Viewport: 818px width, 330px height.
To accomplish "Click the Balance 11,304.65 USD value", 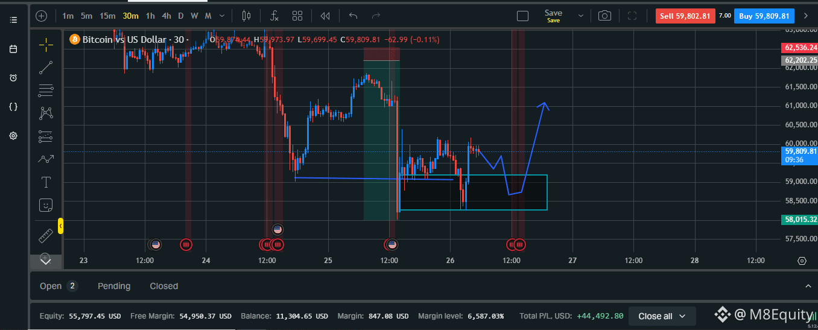I will (x=302, y=316).
